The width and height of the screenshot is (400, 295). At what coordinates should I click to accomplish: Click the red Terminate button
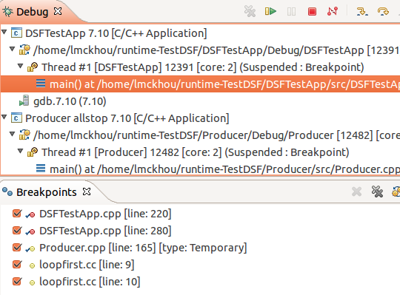click(312, 11)
